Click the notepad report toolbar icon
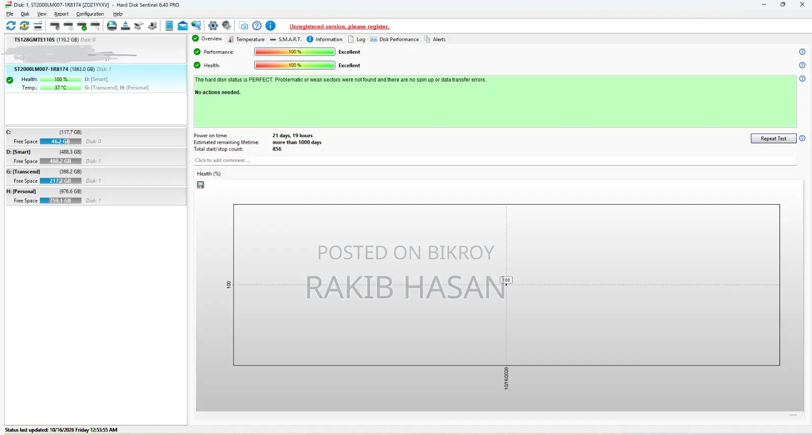 click(x=170, y=26)
